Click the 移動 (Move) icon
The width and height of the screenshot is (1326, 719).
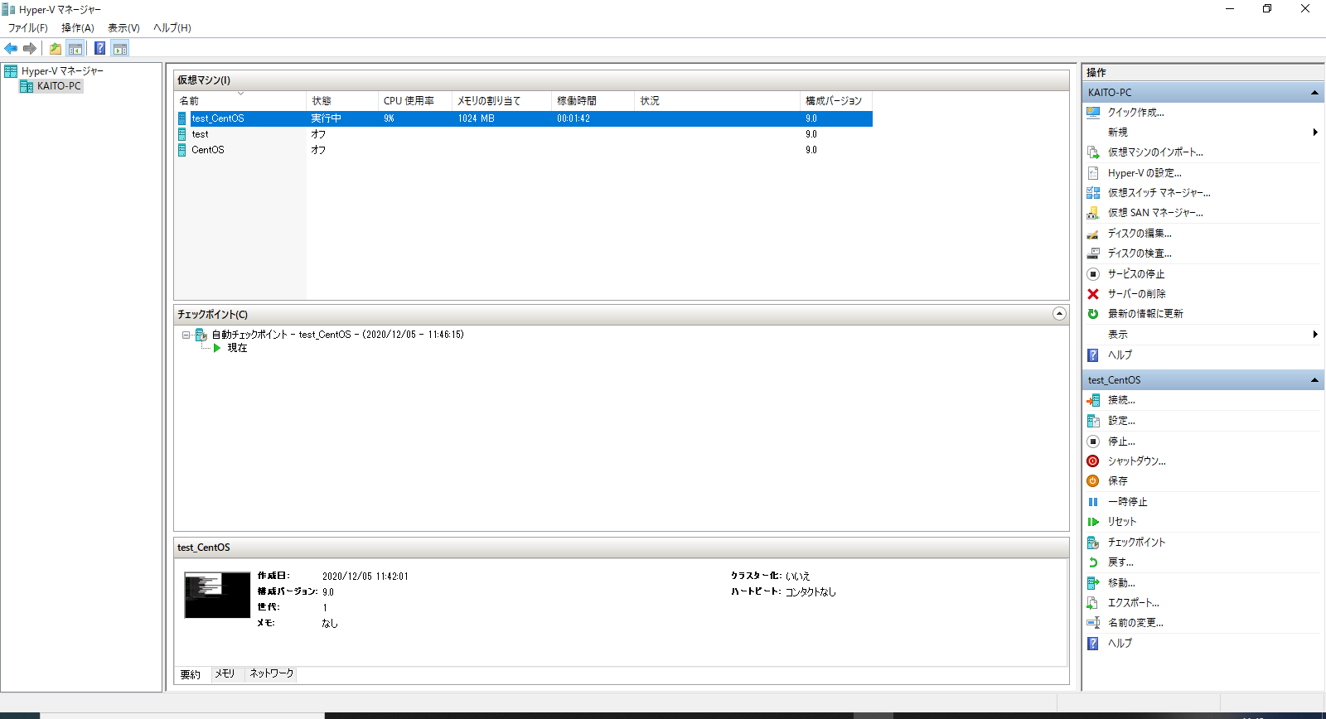(1093, 583)
